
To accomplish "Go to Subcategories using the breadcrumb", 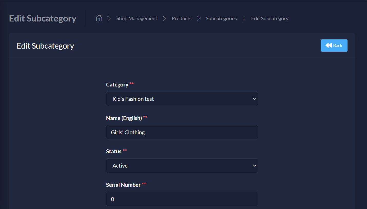I will tap(221, 18).
